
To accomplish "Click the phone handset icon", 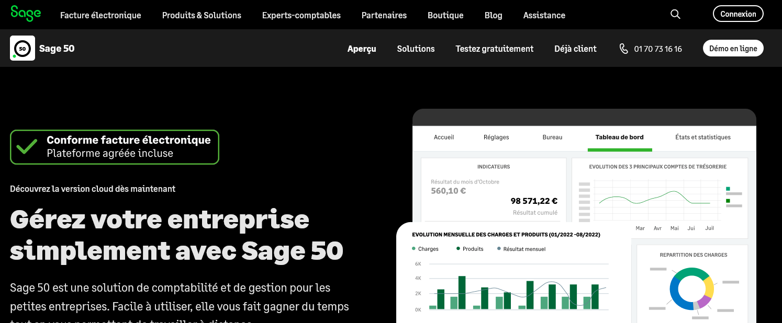I will pyautogui.click(x=623, y=49).
